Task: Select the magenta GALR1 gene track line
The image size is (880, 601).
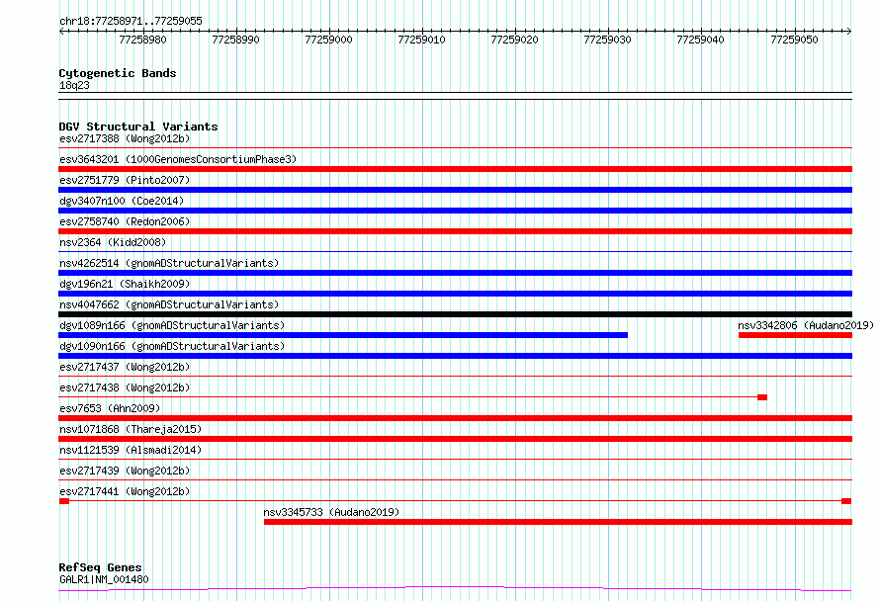Action: tap(455, 589)
